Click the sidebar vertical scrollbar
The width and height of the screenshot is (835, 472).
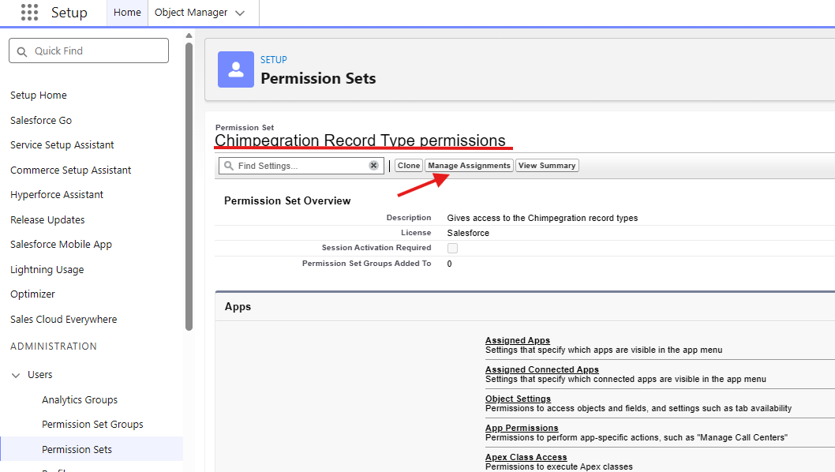(189, 186)
